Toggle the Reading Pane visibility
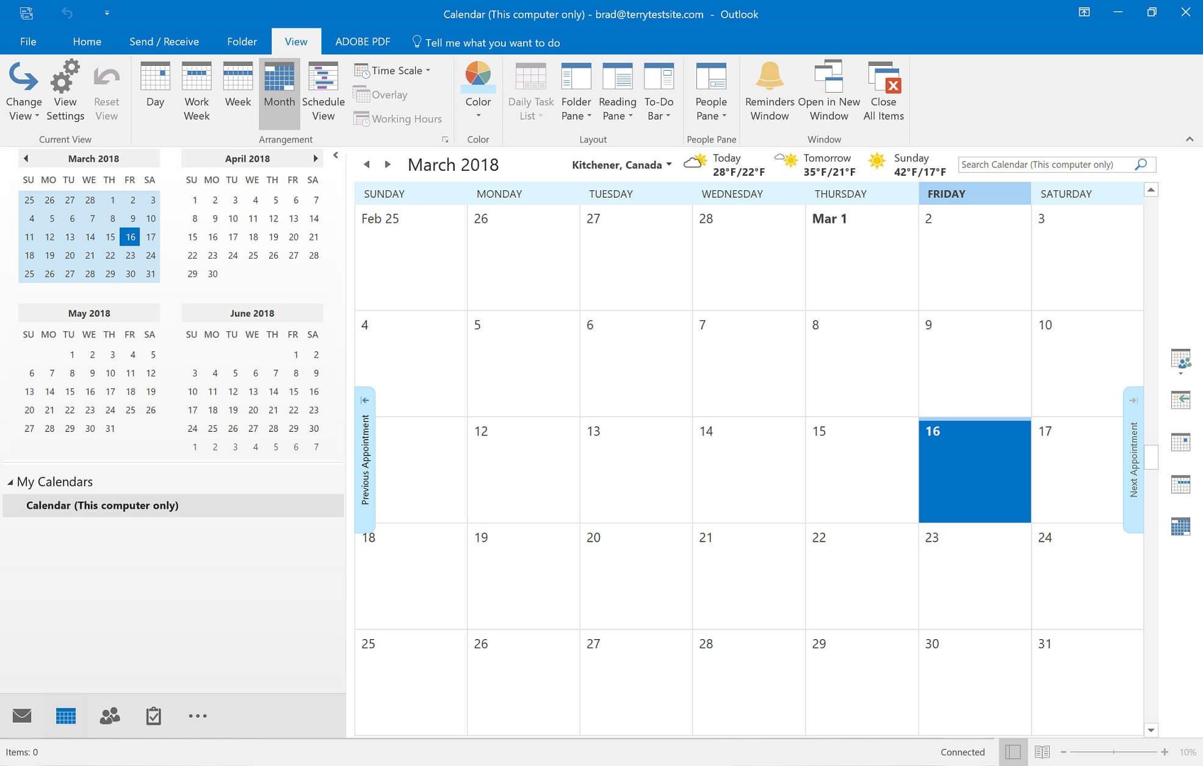1203x766 pixels. tap(616, 91)
